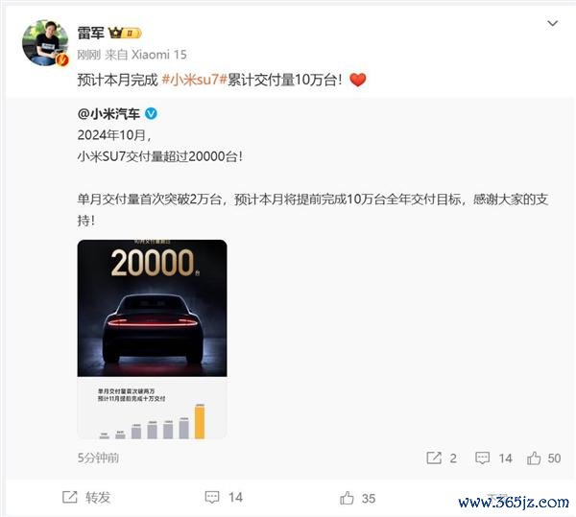Image resolution: width=576 pixels, height=517 pixels.
Task: Click the blue verified badge by 小米汽车
Action: click(151, 114)
